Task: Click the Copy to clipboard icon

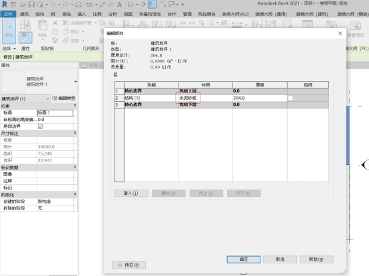Action: pyautogui.click(x=55, y=31)
